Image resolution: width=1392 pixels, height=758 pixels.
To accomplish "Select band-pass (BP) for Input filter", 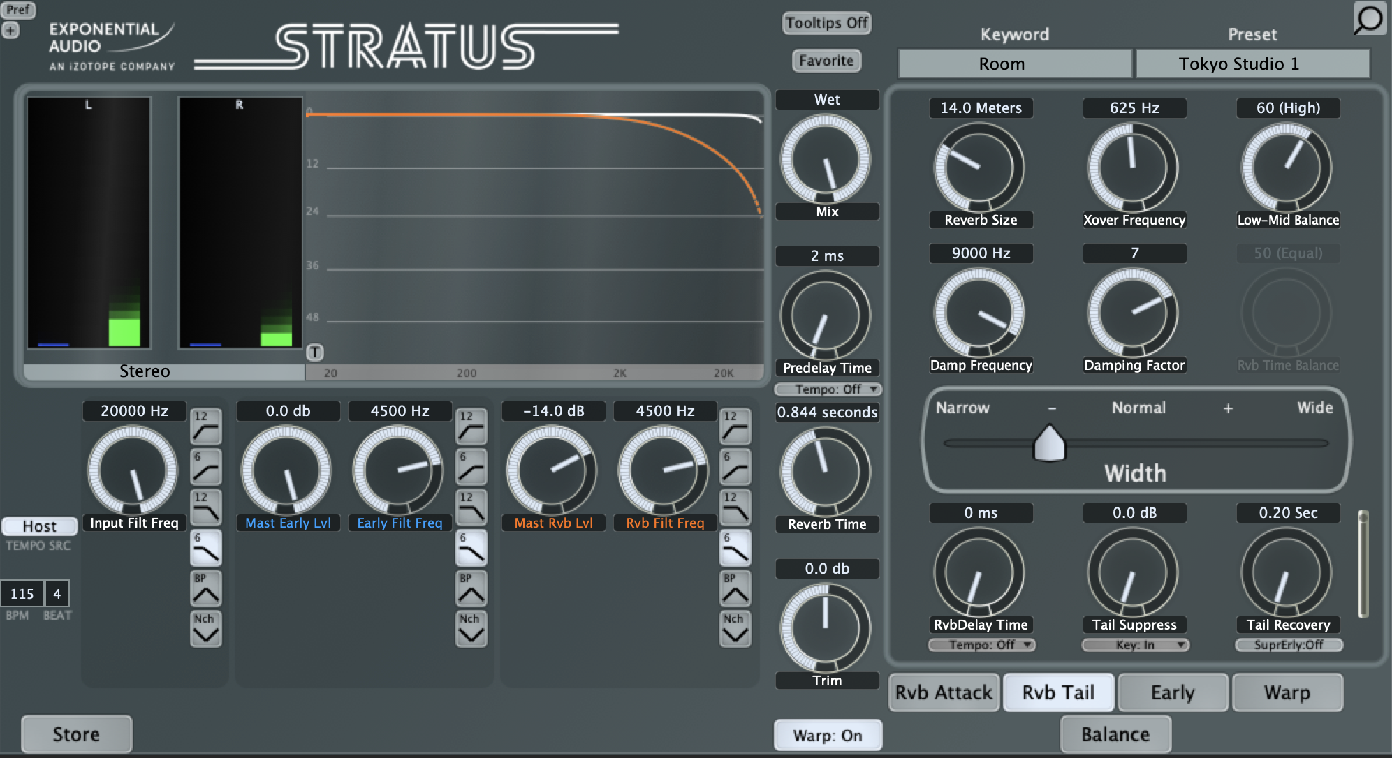I will [x=206, y=588].
